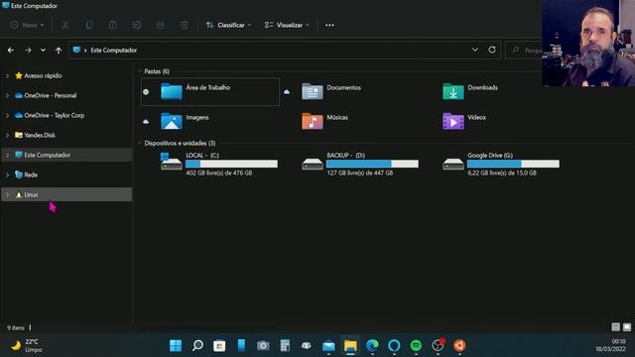Open the Classificar sort dropdown
This screenshot has height=357, width=635.
[228, 25]
